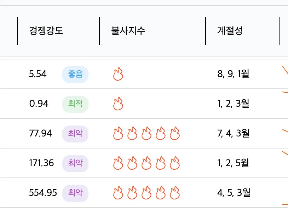Sort by the 불사지수 column header

pyautogui.click(x=128, y=31)
